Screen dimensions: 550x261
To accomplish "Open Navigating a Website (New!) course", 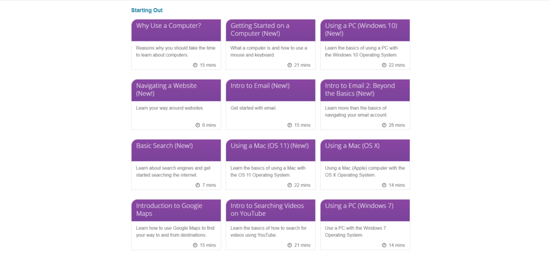I will point(167,90).
